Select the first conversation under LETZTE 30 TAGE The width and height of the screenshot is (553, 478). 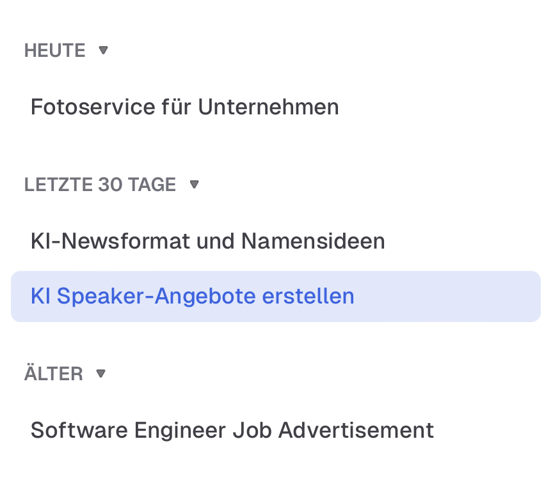208,241
